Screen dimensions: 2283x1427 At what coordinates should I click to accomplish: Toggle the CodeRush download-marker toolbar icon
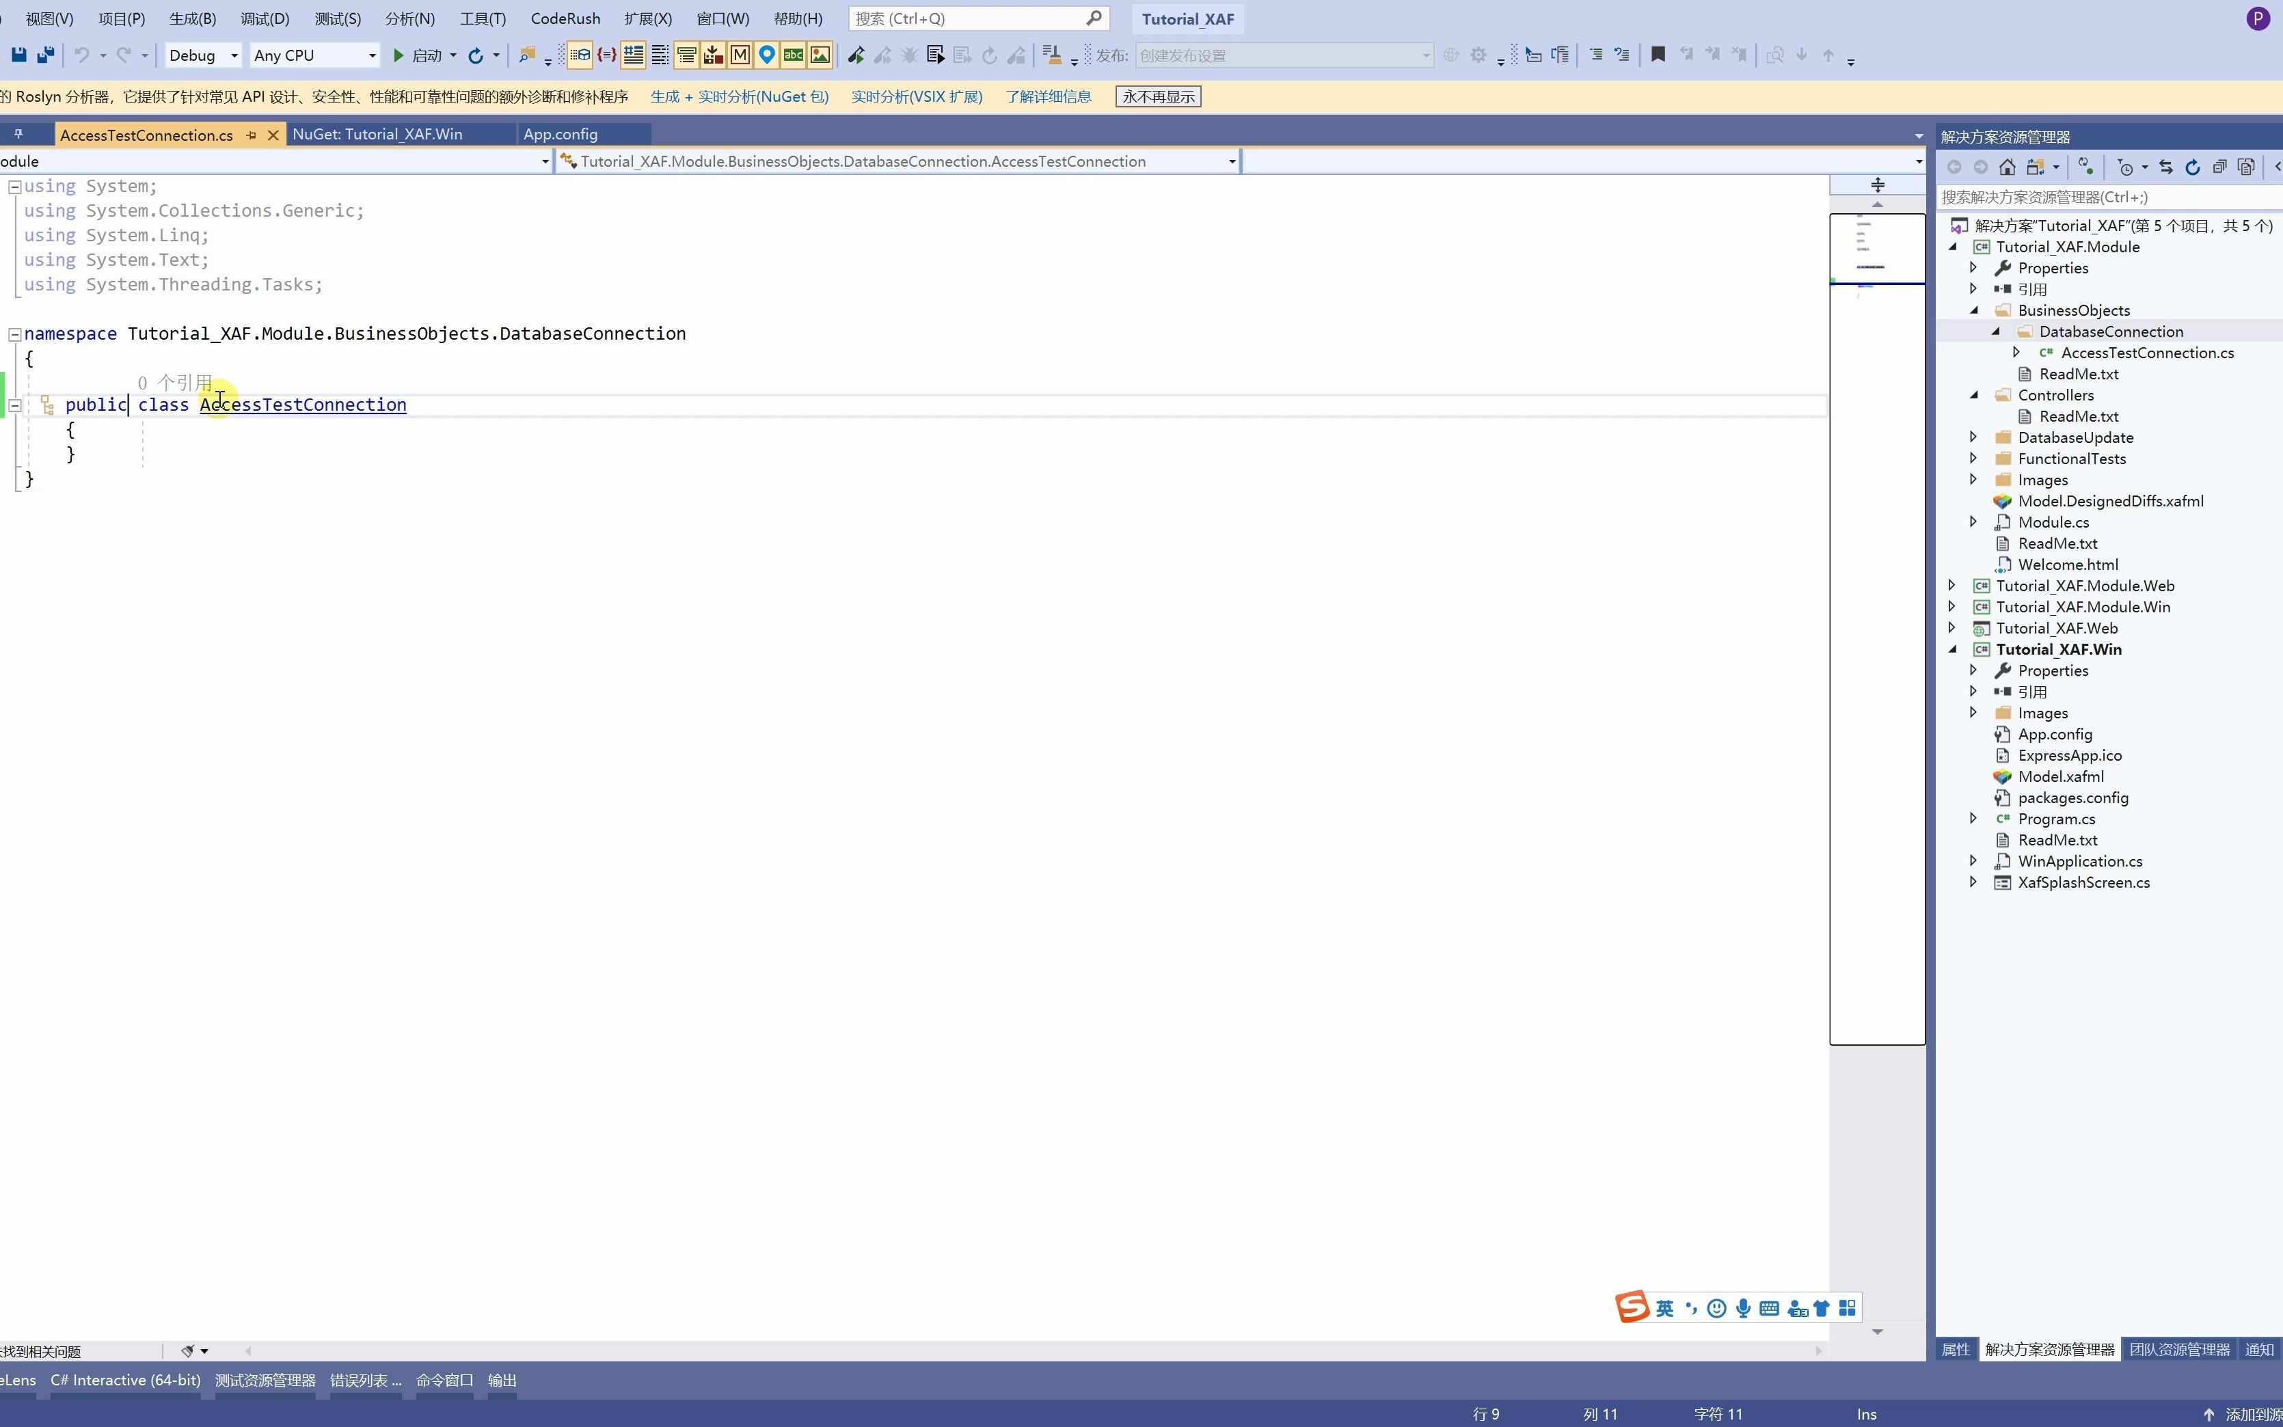point(714,55)
